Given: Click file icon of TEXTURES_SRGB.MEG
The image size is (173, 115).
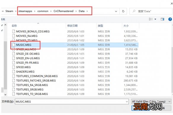Looking at the screenshot, I should 13,90.
